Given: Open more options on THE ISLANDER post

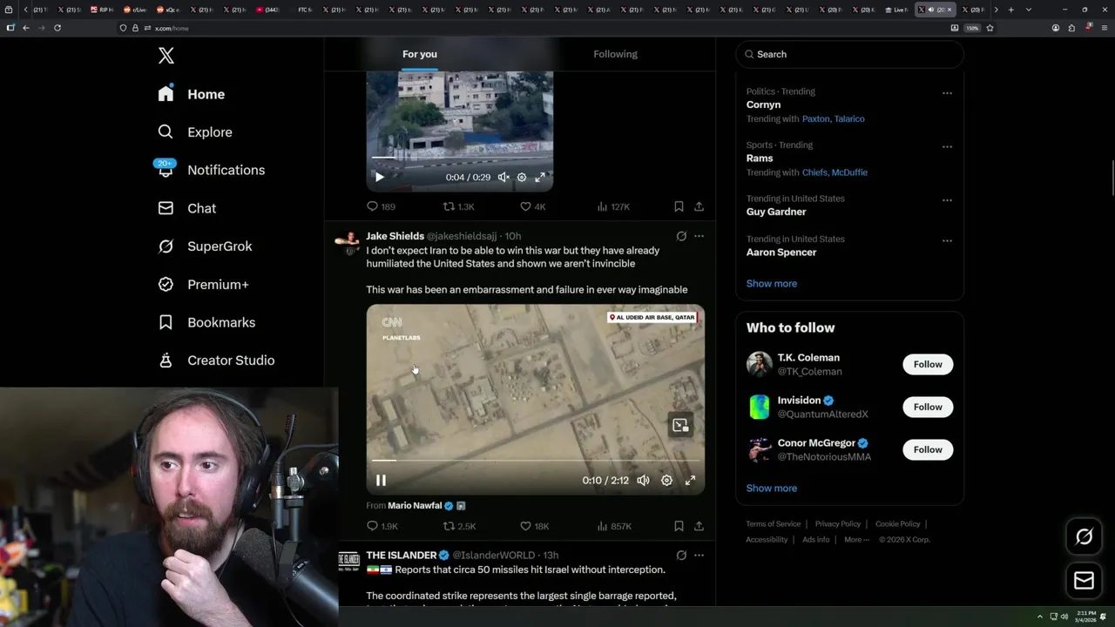Looking at the screenshot, I should 699,555.
